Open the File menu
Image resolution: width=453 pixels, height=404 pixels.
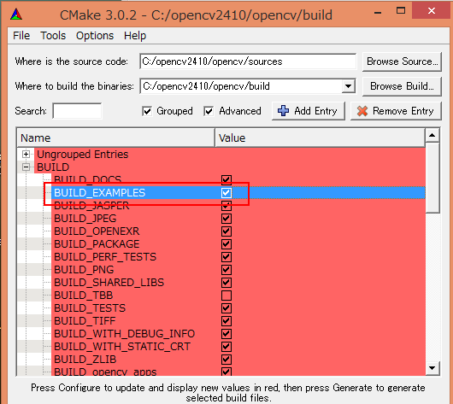click(x=21, y=36)
